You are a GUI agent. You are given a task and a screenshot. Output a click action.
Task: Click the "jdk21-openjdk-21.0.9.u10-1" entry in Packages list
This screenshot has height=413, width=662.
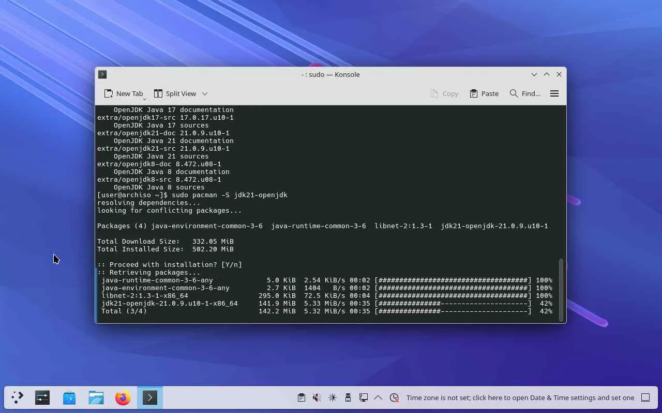pos(494,226)
